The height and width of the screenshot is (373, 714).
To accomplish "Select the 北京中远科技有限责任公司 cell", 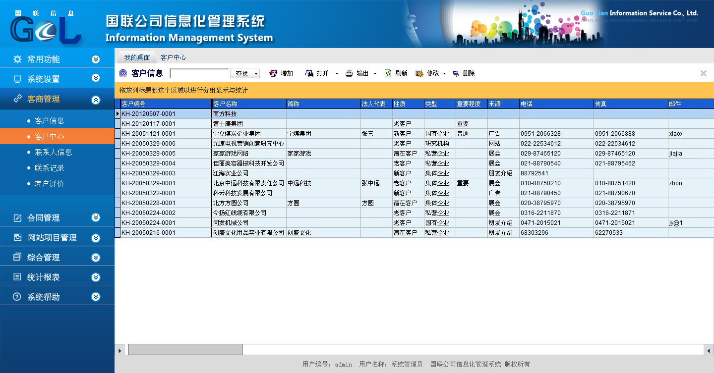I will click(x=249, y=183).
